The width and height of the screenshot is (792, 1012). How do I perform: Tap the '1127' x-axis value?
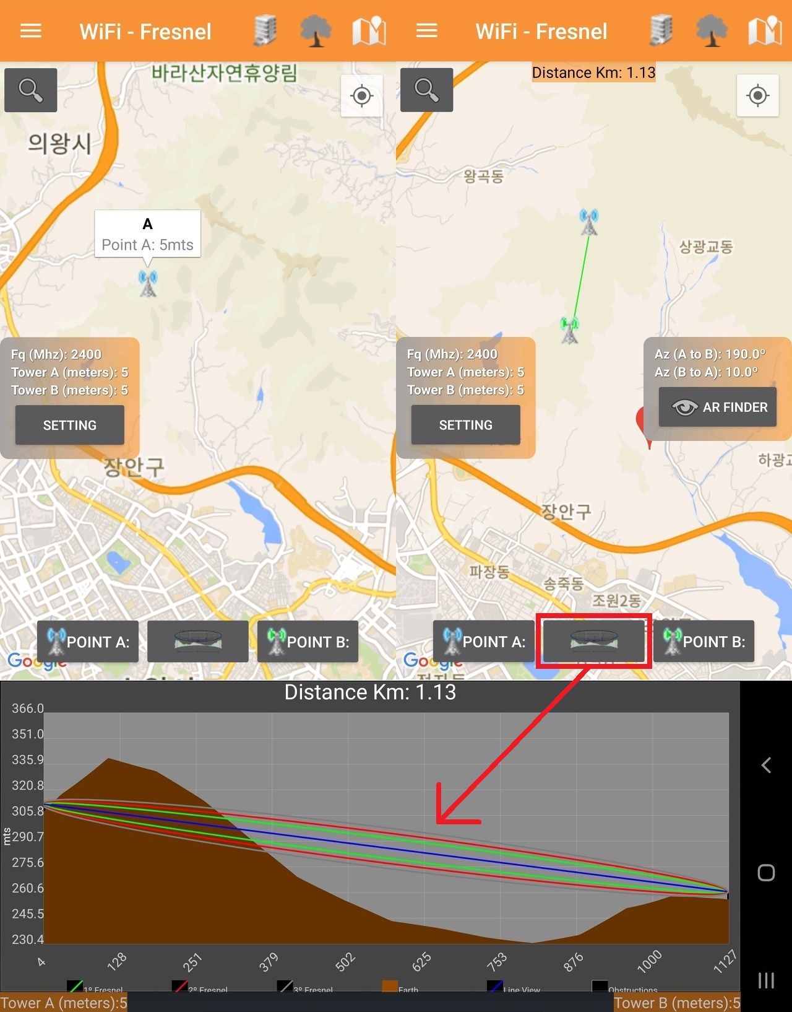coord(725,961)
